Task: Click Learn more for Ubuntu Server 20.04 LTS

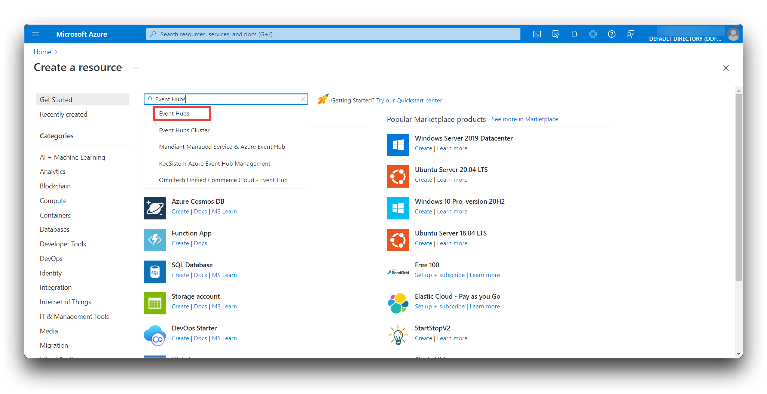Action: pyautogui.click(x=452, y=180)
